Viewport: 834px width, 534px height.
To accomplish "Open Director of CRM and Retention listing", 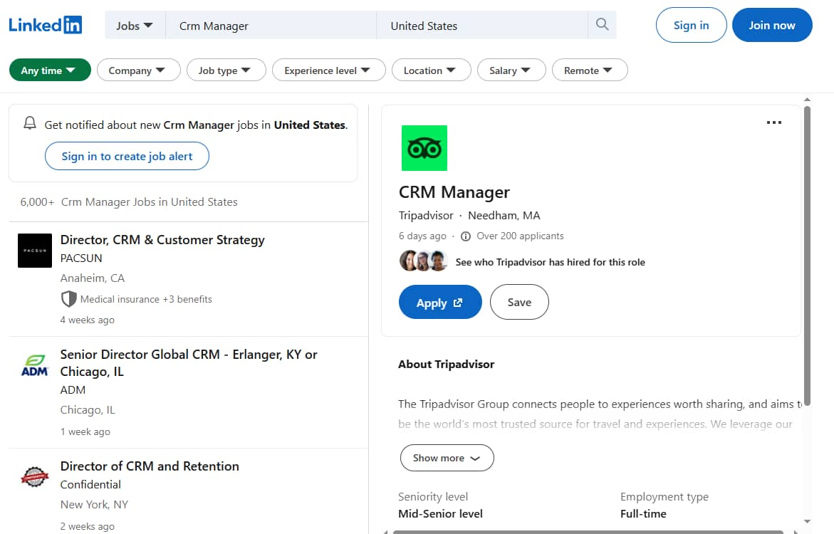I will [x=150, y=466].
